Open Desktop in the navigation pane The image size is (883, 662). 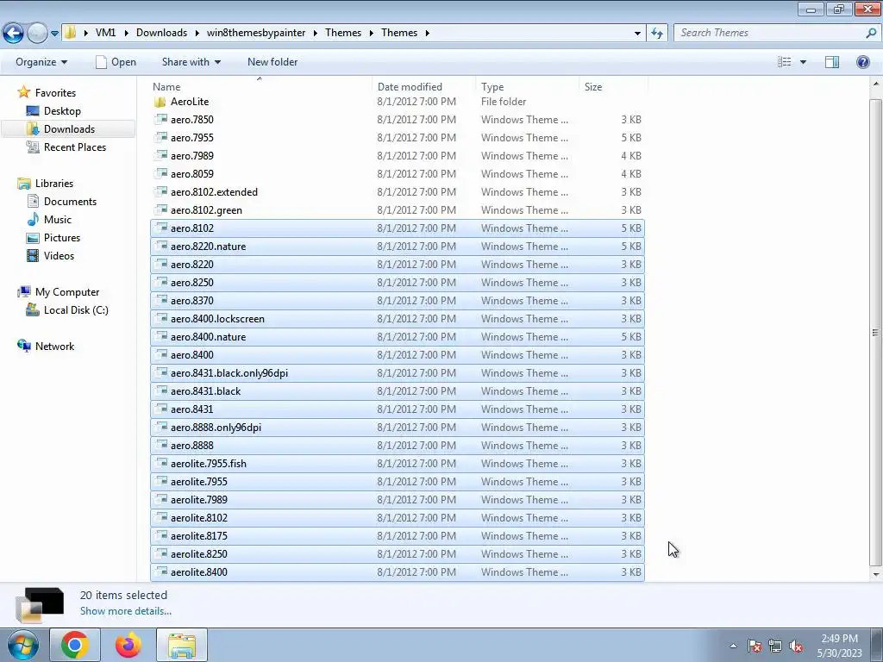62,111
